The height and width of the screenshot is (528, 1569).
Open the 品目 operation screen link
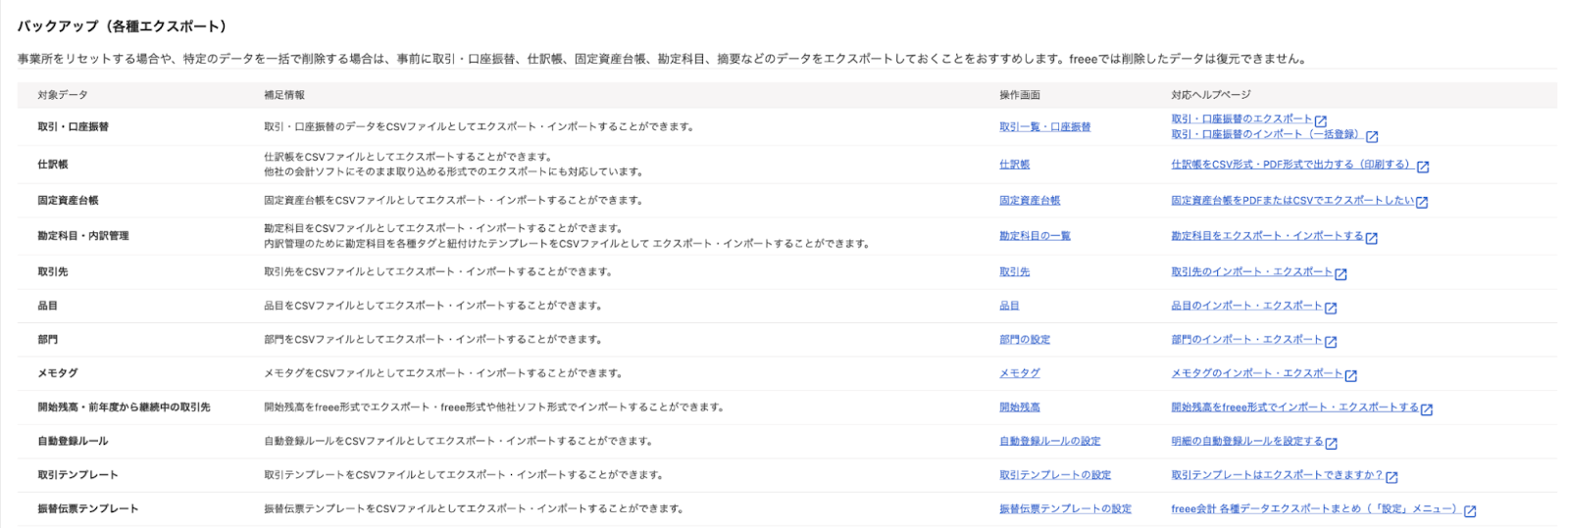1009,306
